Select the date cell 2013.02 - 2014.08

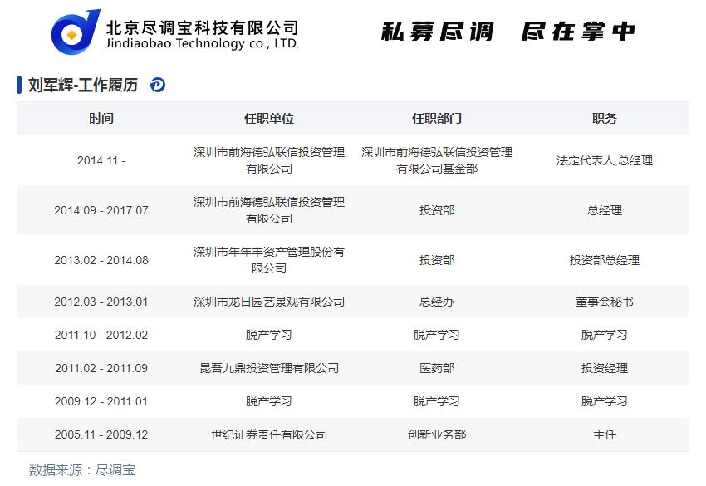pos(101,260)
